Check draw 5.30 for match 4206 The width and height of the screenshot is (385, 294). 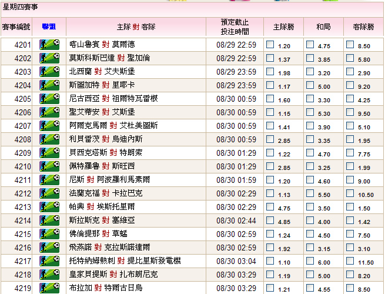[x=310, y=112]
